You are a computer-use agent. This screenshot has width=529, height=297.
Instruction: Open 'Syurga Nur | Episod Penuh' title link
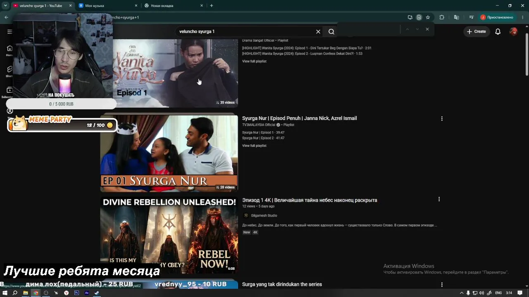(299, 118)
